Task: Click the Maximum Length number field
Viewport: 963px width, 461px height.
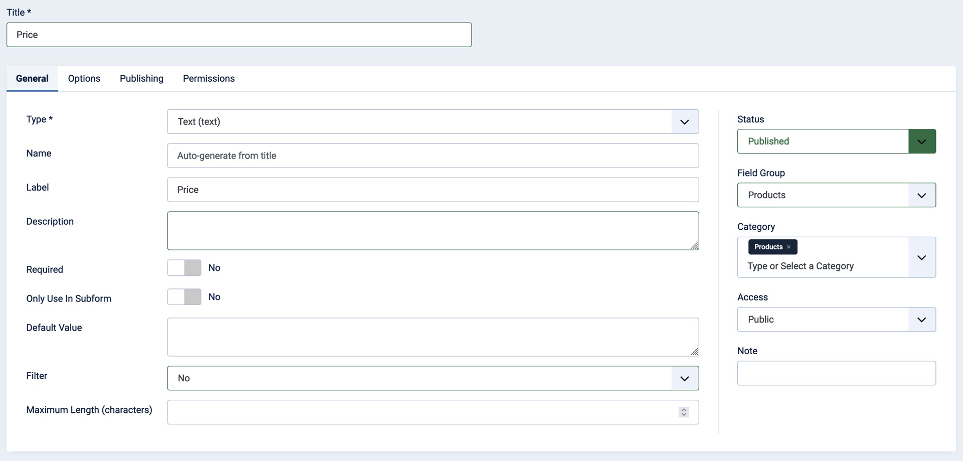Action: [x=433, y=412]
